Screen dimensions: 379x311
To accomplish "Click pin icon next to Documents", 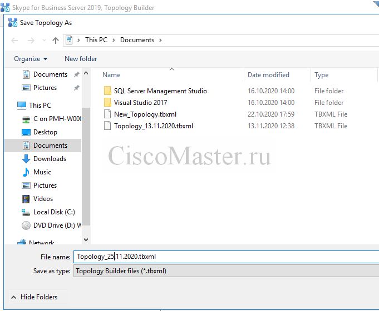I will (x=77, y=74).
